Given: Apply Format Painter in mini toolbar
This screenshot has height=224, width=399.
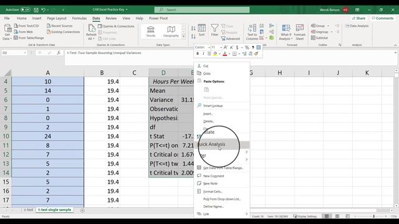Looking at the screenshot, I should pos(256,54).
